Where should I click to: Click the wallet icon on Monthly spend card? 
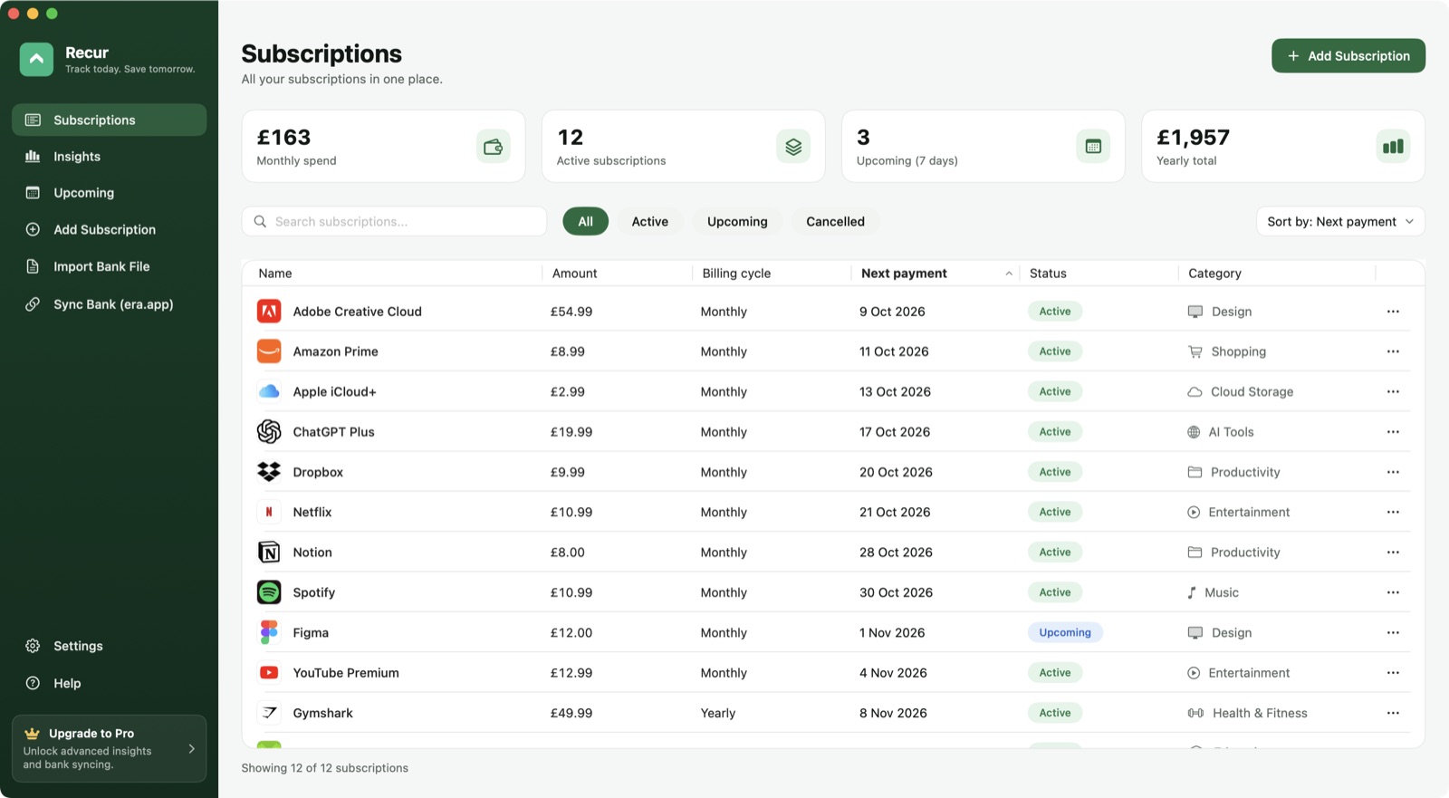click(493, 147)
